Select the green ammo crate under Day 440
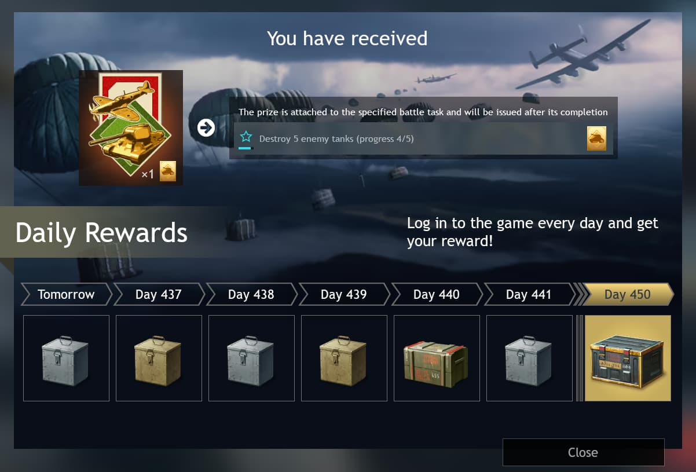 point(437,358)
